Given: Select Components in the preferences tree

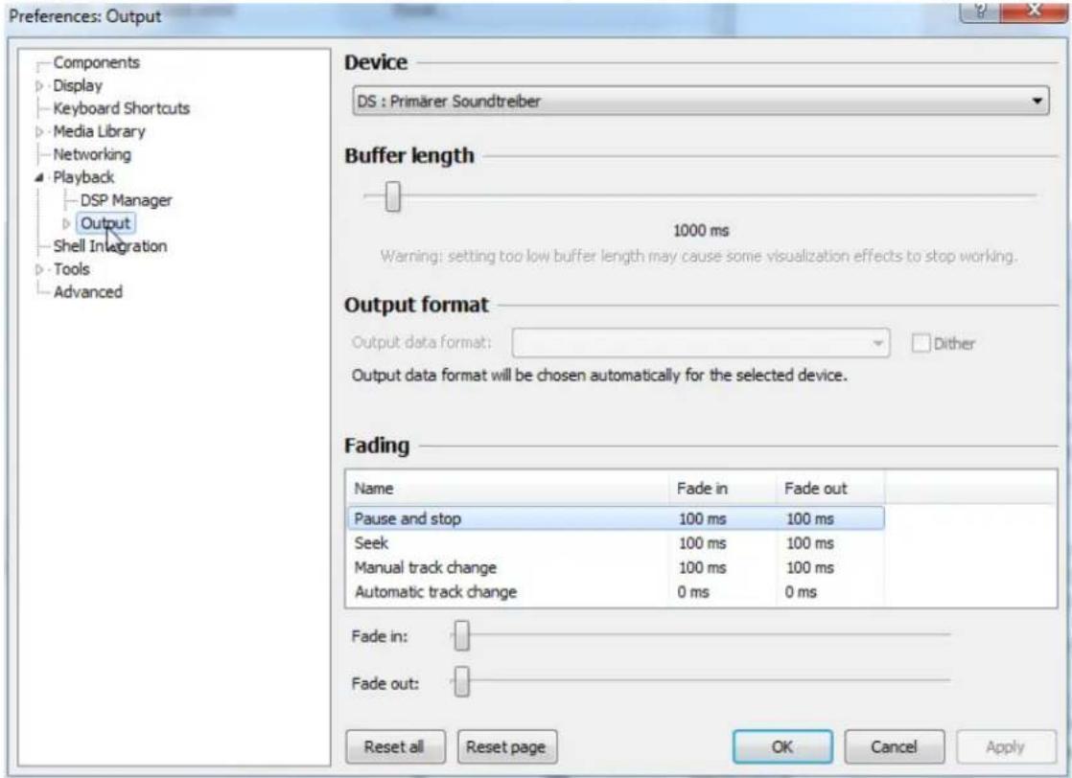Looking at the screenshot, I should pyautogui.click(x=97, y=63).
